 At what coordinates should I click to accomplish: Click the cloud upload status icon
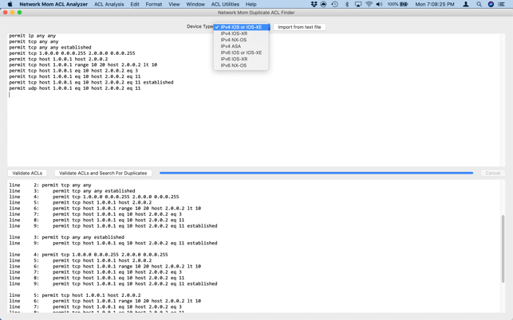coord(324,4)
